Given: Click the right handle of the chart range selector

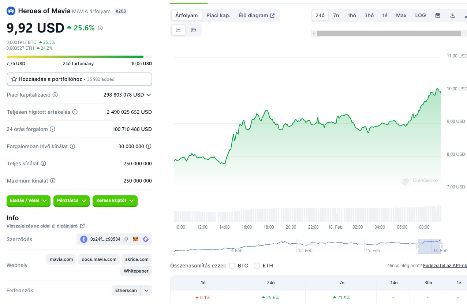Looking at the screenshot, I should (441, 246).
